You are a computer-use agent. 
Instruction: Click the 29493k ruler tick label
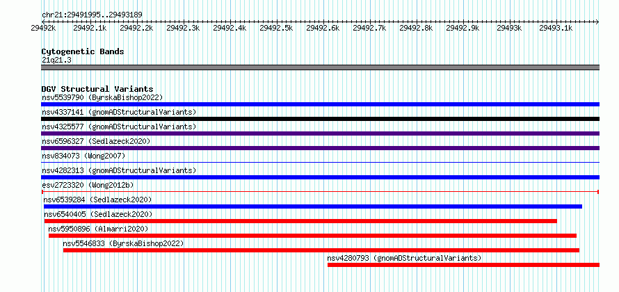coord(509,28)
